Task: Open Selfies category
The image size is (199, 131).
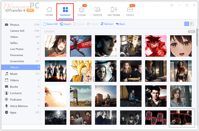Action: click(x=21, y=43)
